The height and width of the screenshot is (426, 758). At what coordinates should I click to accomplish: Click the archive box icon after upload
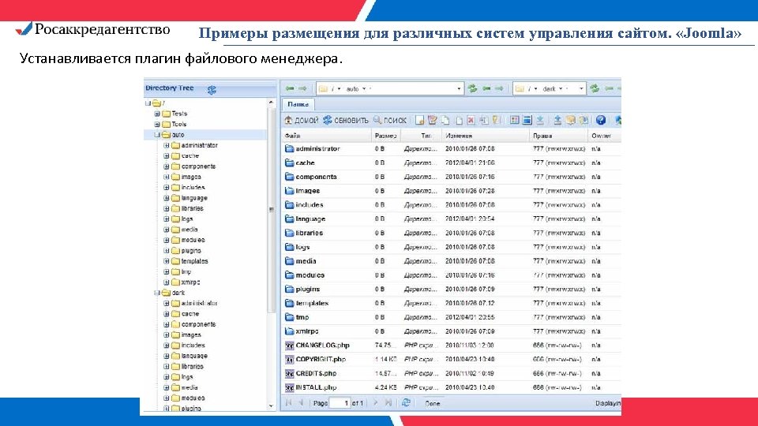click(570, 120)
